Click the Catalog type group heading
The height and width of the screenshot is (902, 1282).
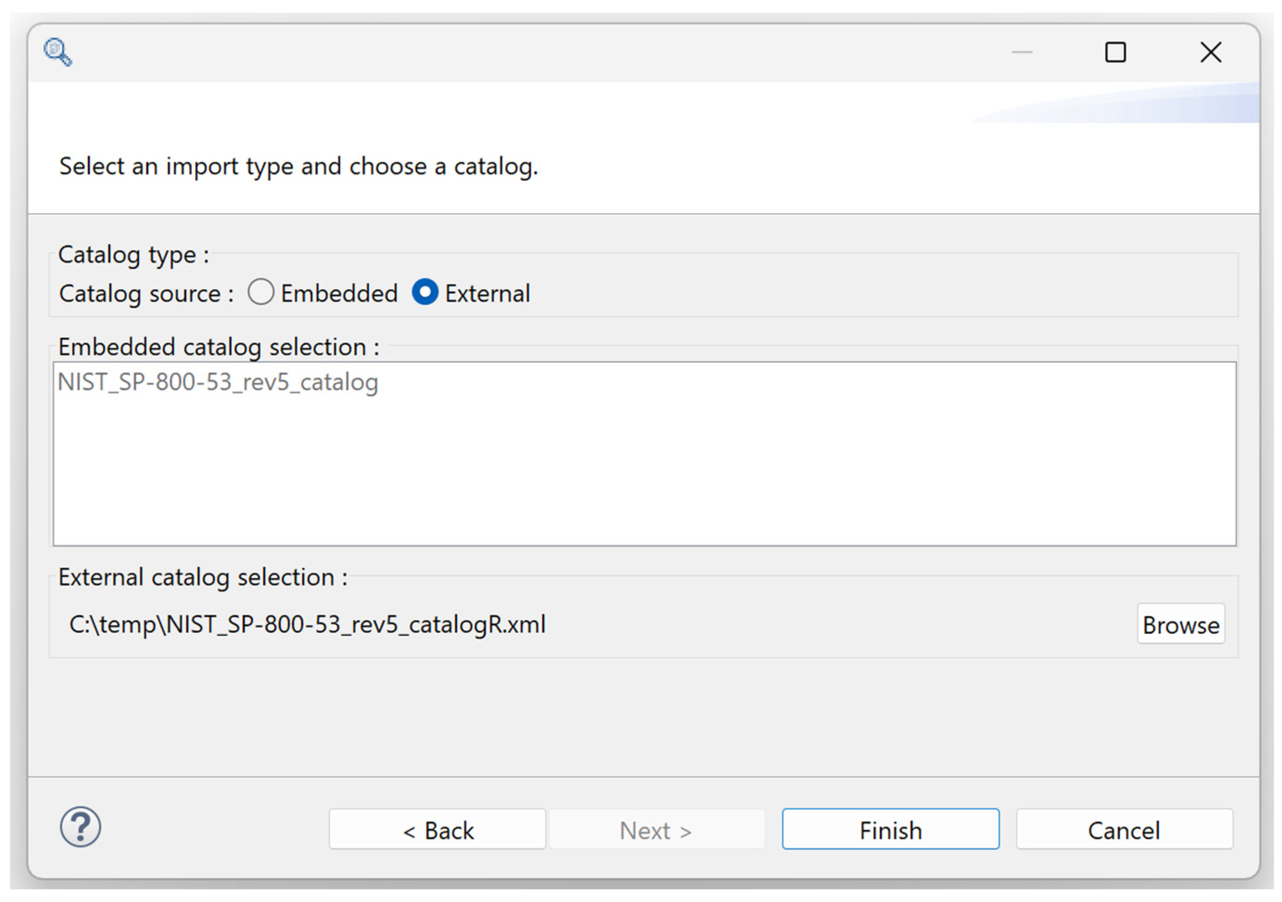click(134, 255)
